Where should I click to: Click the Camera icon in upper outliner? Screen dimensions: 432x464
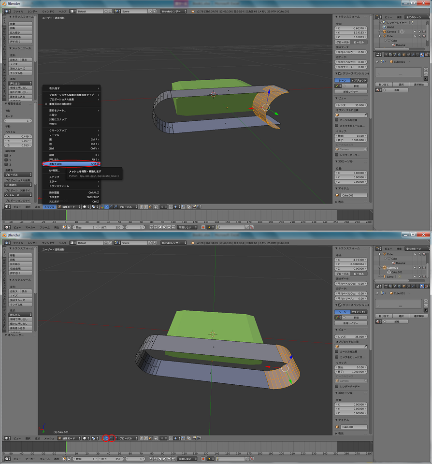pyautogui.click(x=384, y=32)
